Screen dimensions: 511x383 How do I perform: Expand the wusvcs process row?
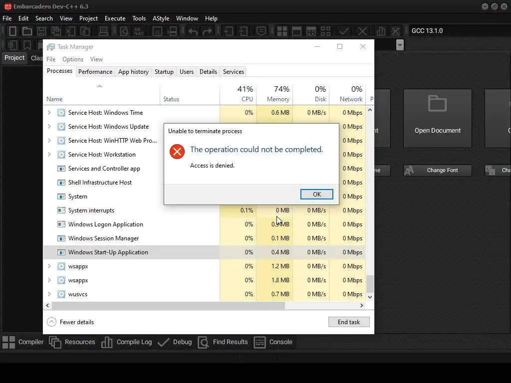(x=49, y=294)
